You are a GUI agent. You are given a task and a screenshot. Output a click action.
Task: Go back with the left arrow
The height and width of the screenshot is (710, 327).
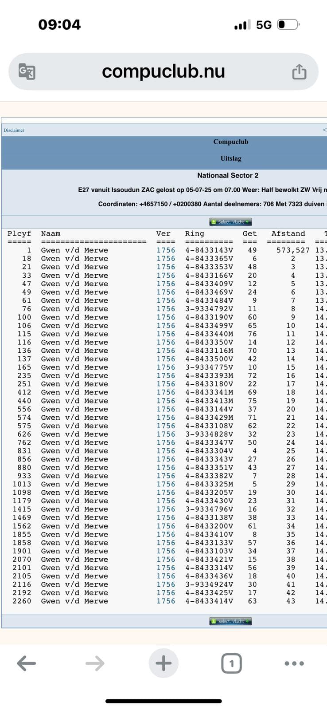(26, 663)
